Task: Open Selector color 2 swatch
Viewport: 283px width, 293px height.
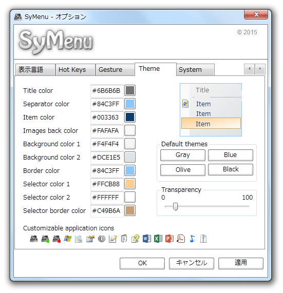Action: tap(130, 197)
